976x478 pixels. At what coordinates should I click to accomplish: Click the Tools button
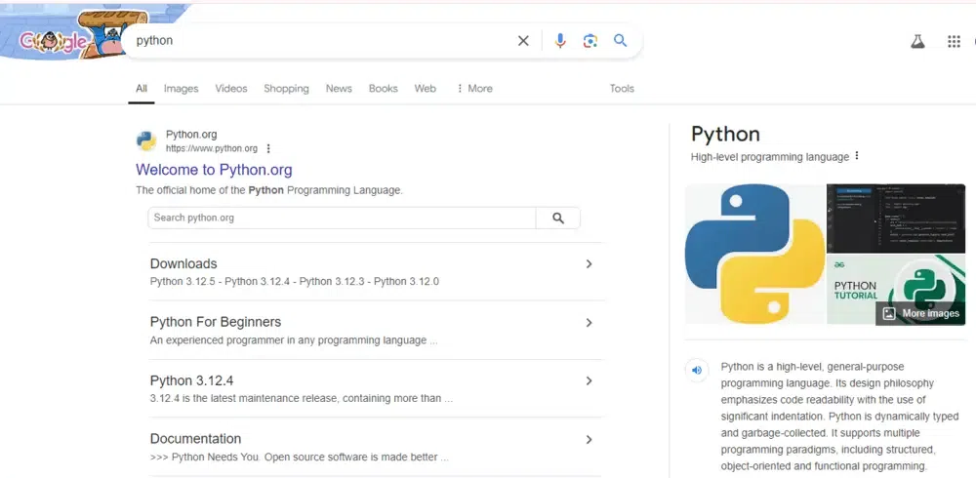(622, 89)
